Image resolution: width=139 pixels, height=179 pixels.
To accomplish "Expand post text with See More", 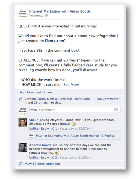I will click(x=71, y=85).
